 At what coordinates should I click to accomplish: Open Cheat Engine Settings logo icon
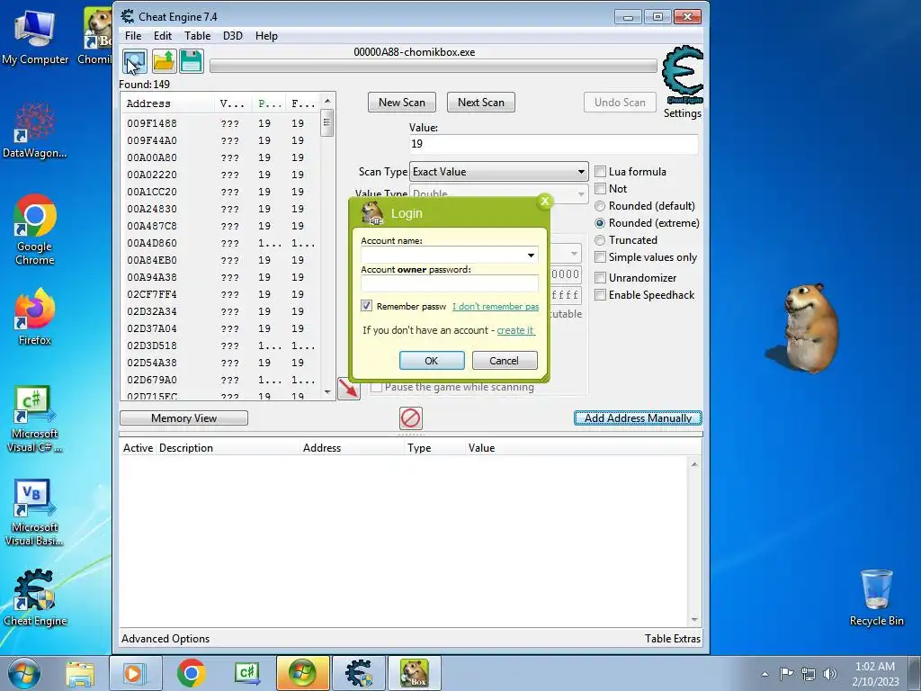(x=683, y=76)
